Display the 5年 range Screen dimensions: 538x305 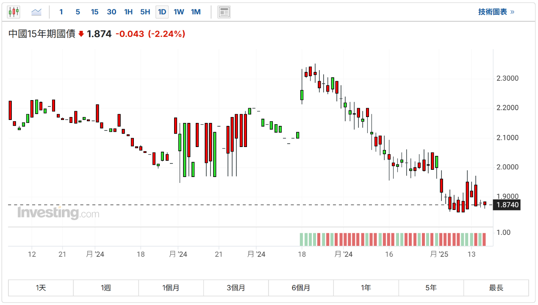point(431,288)
